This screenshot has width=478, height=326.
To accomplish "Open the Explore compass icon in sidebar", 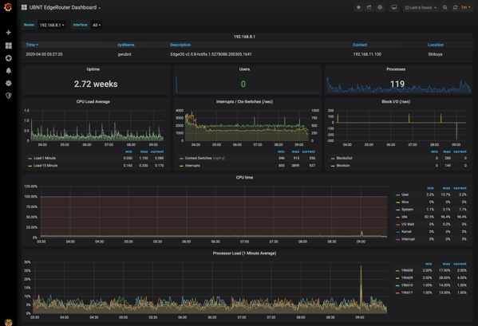I will click(x=9, y=58).
